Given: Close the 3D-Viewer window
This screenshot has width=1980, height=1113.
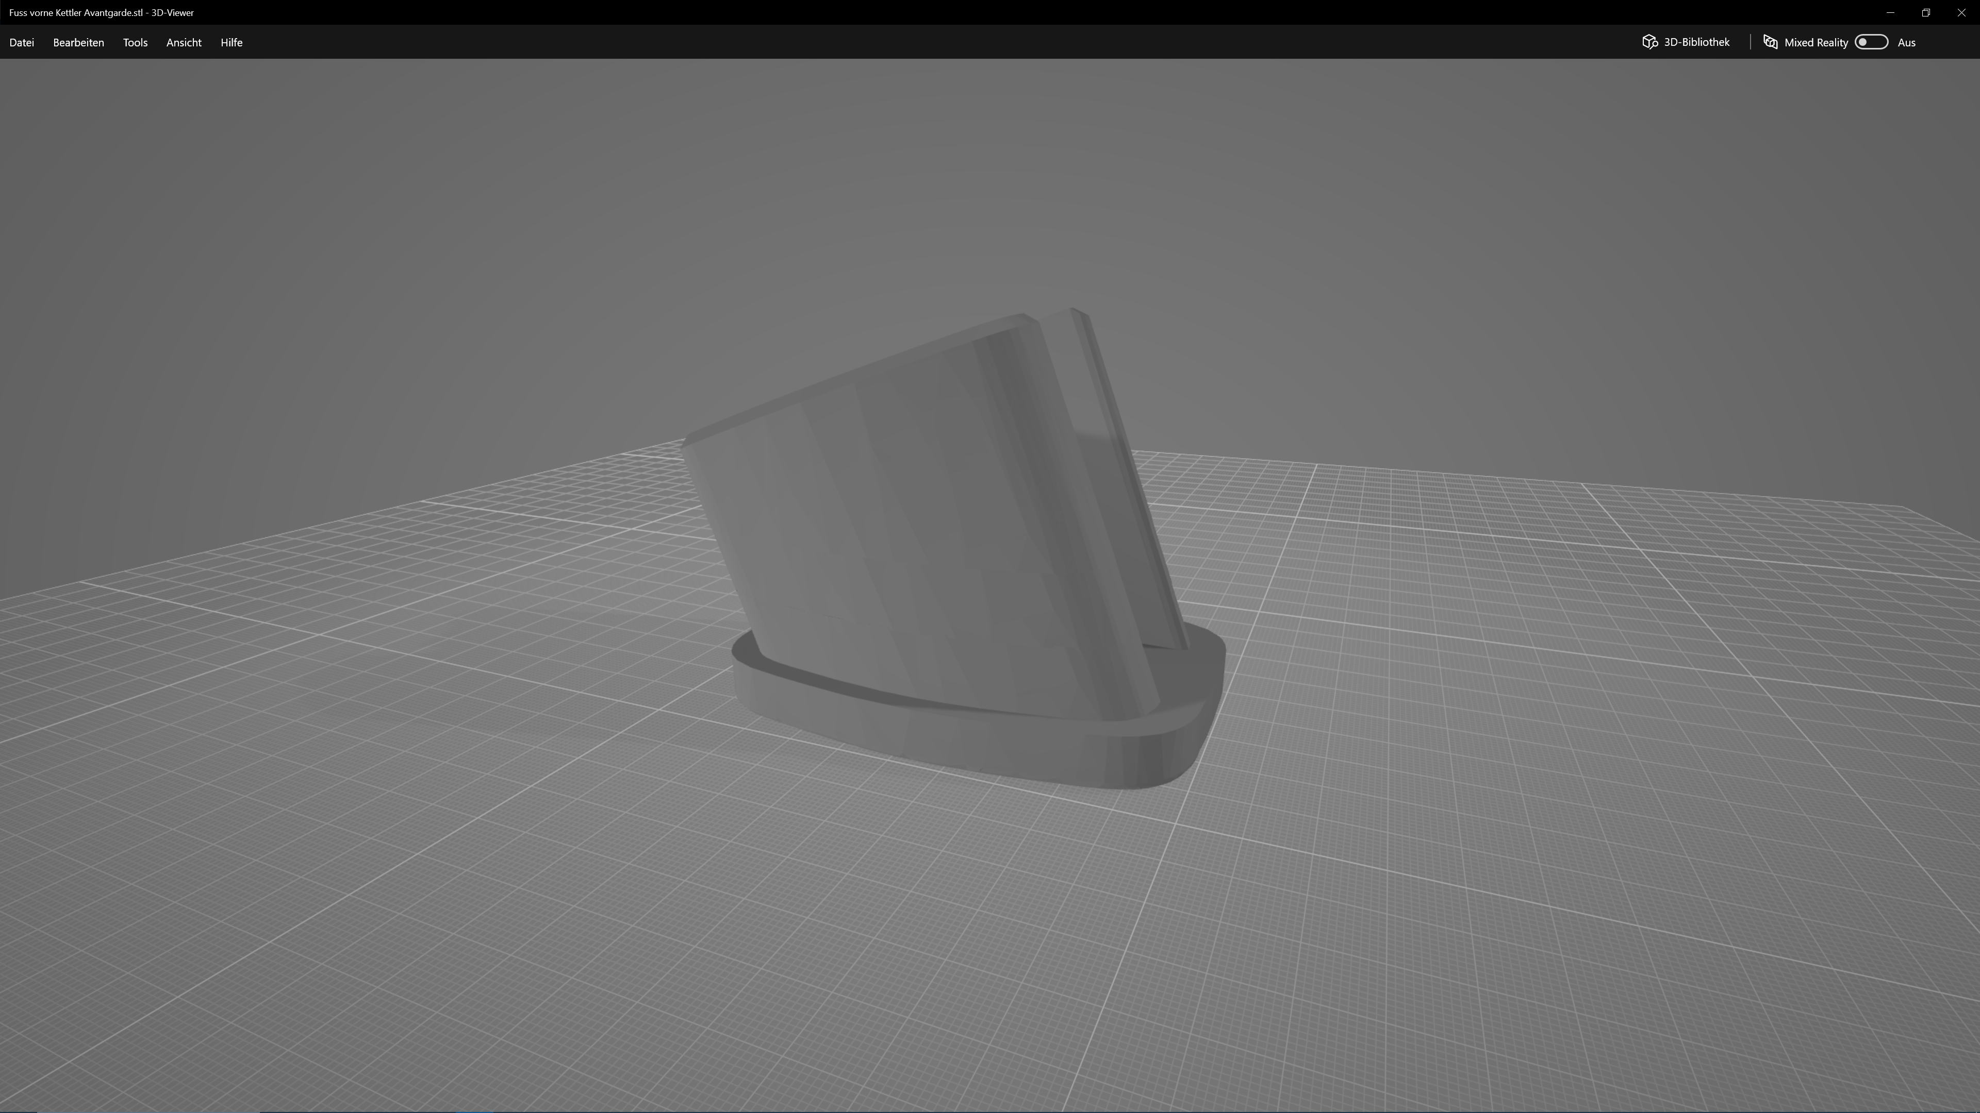Looking at the screenshot, I should [x=1961, y=12].
